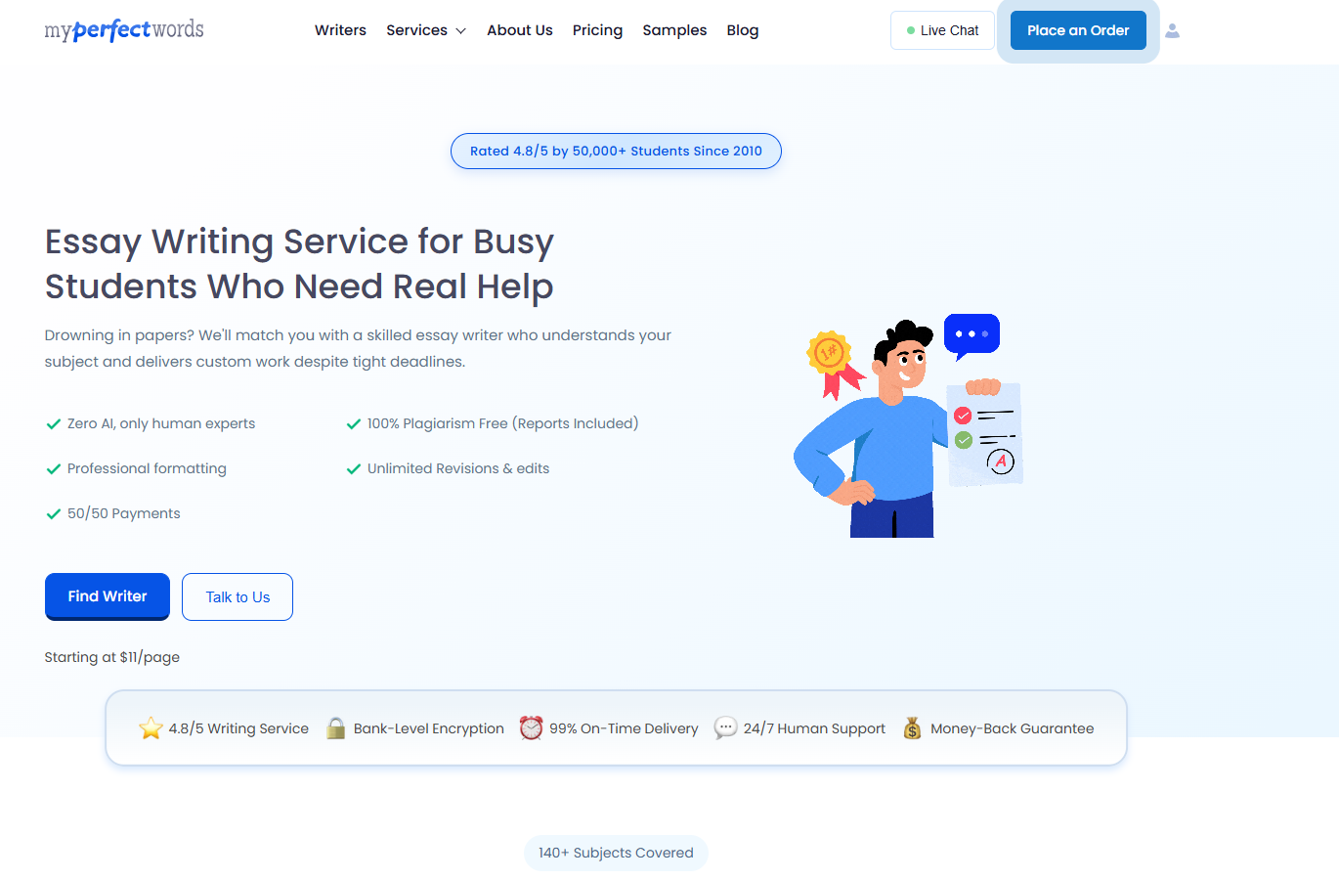Screen dimensions: 1339x880
Task: Open the Writers menu item
Action: coord(340,30)
